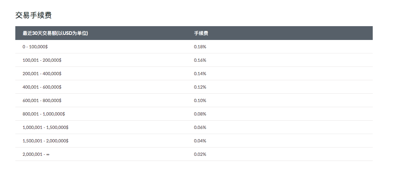
Task: Click the 最近30天交易额 column header
Action: (x=55, y=33)
